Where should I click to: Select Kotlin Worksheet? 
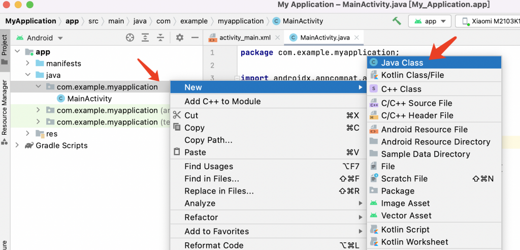tap(434, 242)
